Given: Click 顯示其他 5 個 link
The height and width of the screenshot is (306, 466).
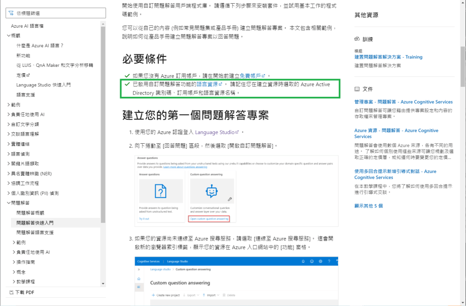Looking at the screenshot, I should click(x=368, y=206).
